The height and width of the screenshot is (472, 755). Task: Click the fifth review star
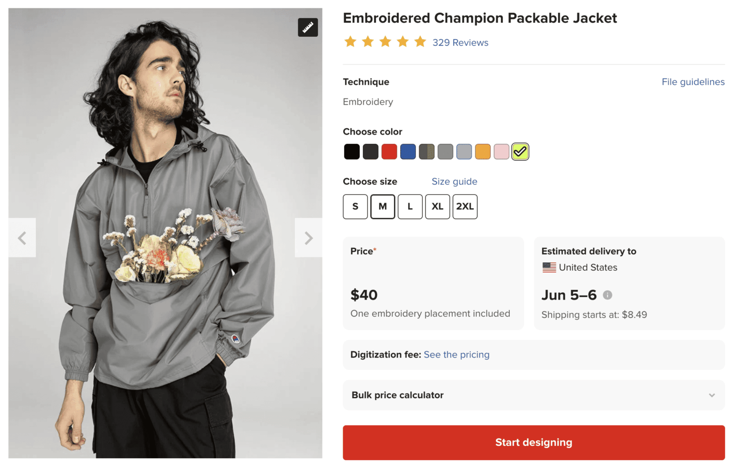point(420,42)
